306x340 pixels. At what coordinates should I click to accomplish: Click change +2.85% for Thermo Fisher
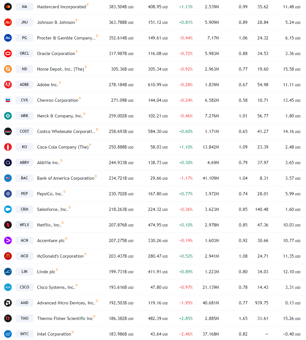[186, 319]
